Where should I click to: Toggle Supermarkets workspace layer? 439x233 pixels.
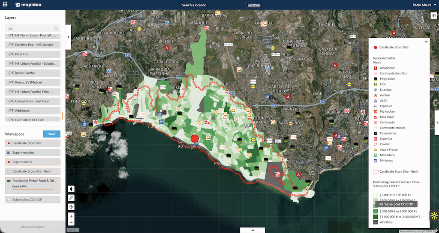click(33, 162)
